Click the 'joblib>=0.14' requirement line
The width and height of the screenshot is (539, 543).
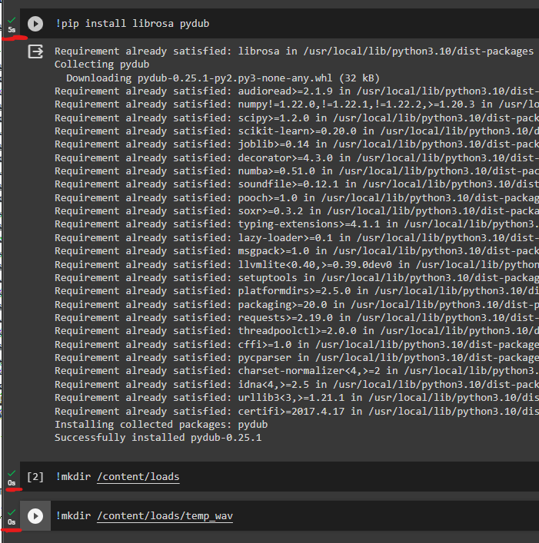tap(297, 144)
